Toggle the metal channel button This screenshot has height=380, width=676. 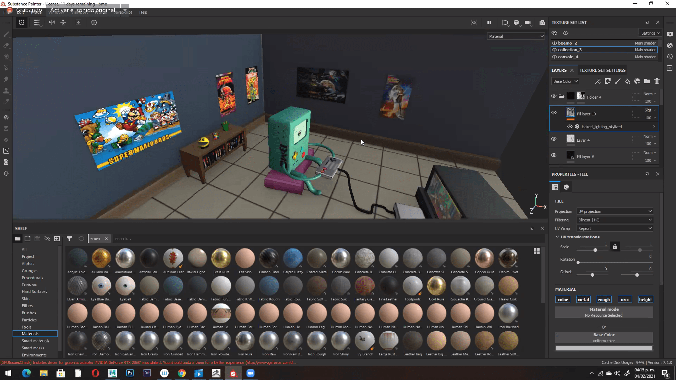click(x=583, y=299)
